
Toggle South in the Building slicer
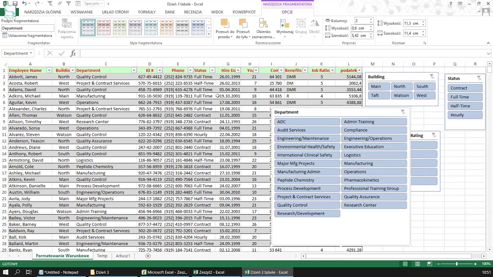pos(424,87)
